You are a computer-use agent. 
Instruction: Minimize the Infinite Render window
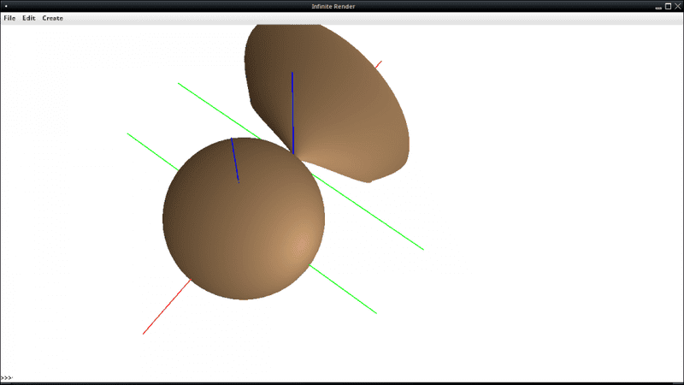tap(658, 7)
